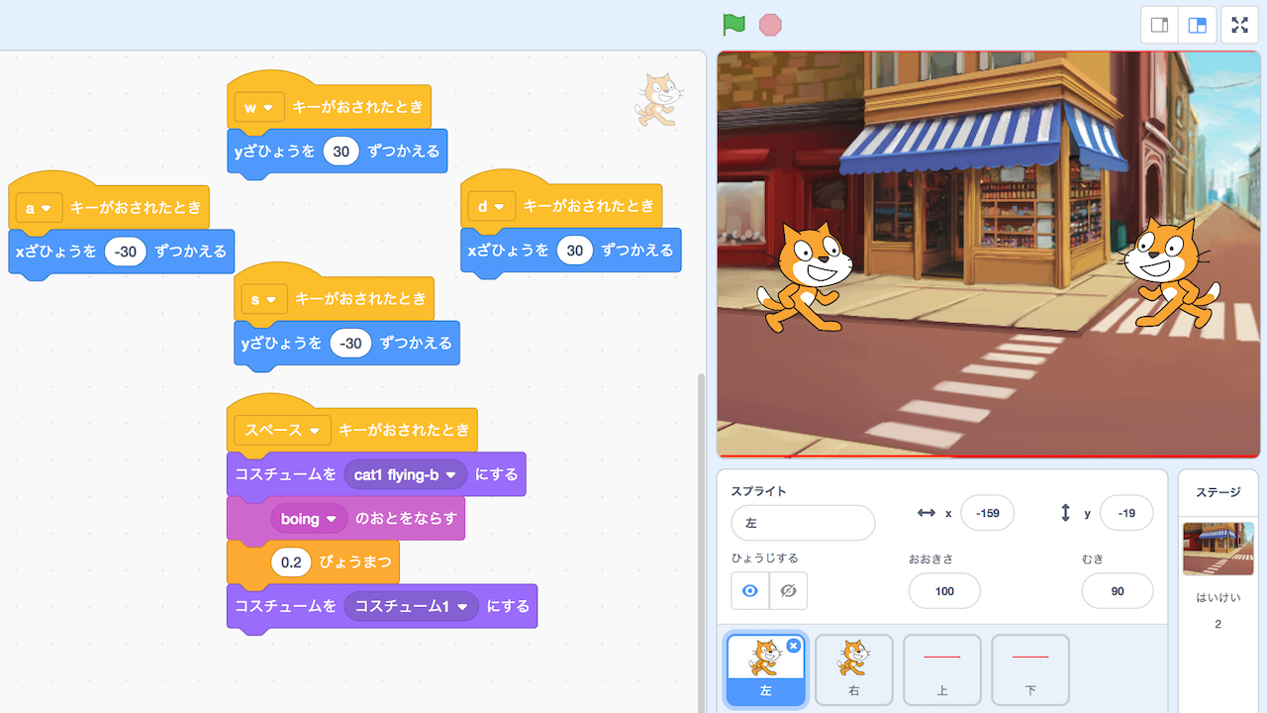Click the ステージ panel label
This screenshot has width=1267, height=713.
click(x=1218, y=492)
